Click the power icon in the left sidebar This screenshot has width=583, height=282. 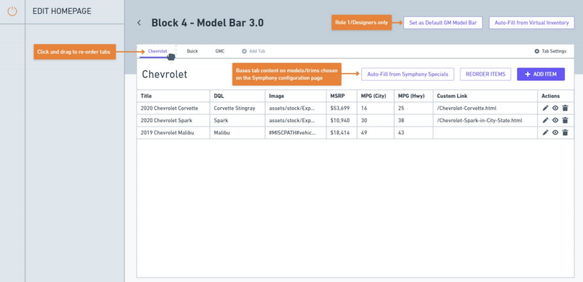[x=12, y=11]
